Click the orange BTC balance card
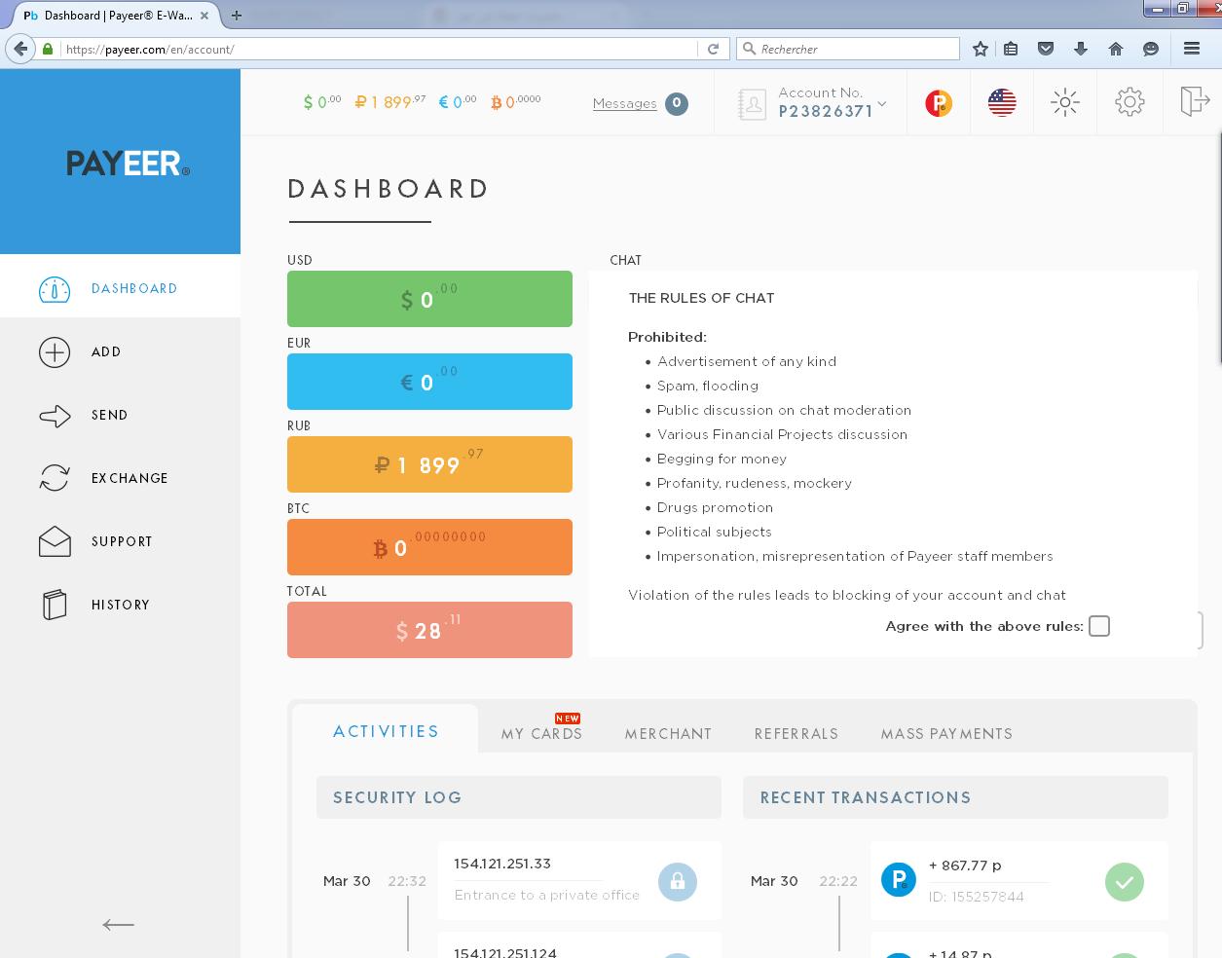1222x958 pixels. [x=429, y=547]
